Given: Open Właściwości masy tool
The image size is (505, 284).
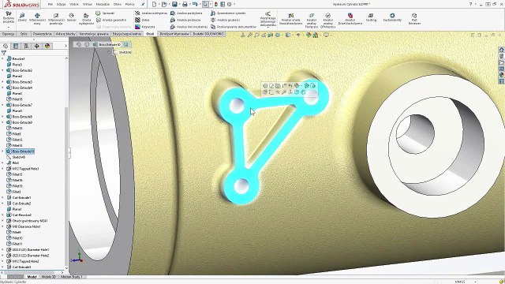Looking at the screenshot, I should (37, 19).
